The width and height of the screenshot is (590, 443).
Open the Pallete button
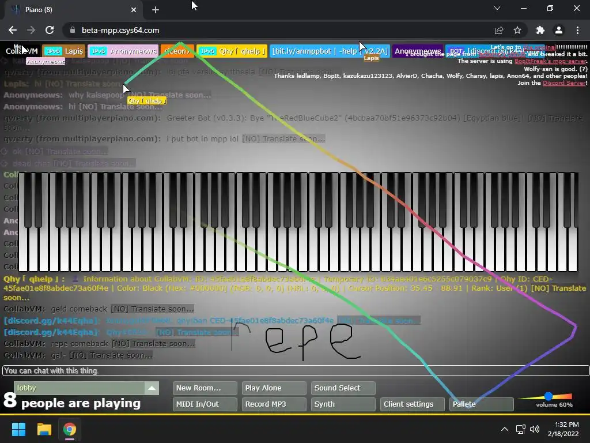[482, 404]
